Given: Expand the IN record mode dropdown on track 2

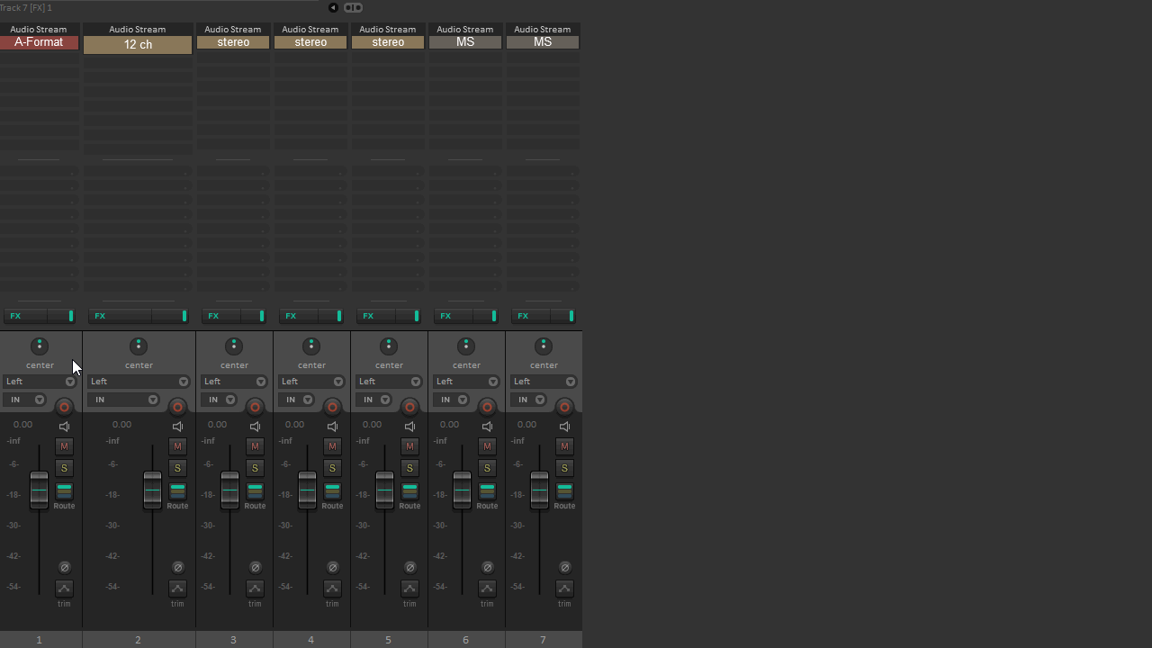Looking at the screenshot, I should tap(123, 400).
